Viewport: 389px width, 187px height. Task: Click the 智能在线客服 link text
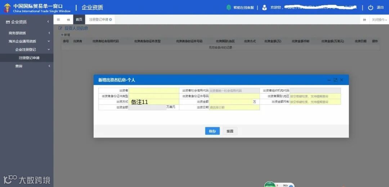(243, 8)
